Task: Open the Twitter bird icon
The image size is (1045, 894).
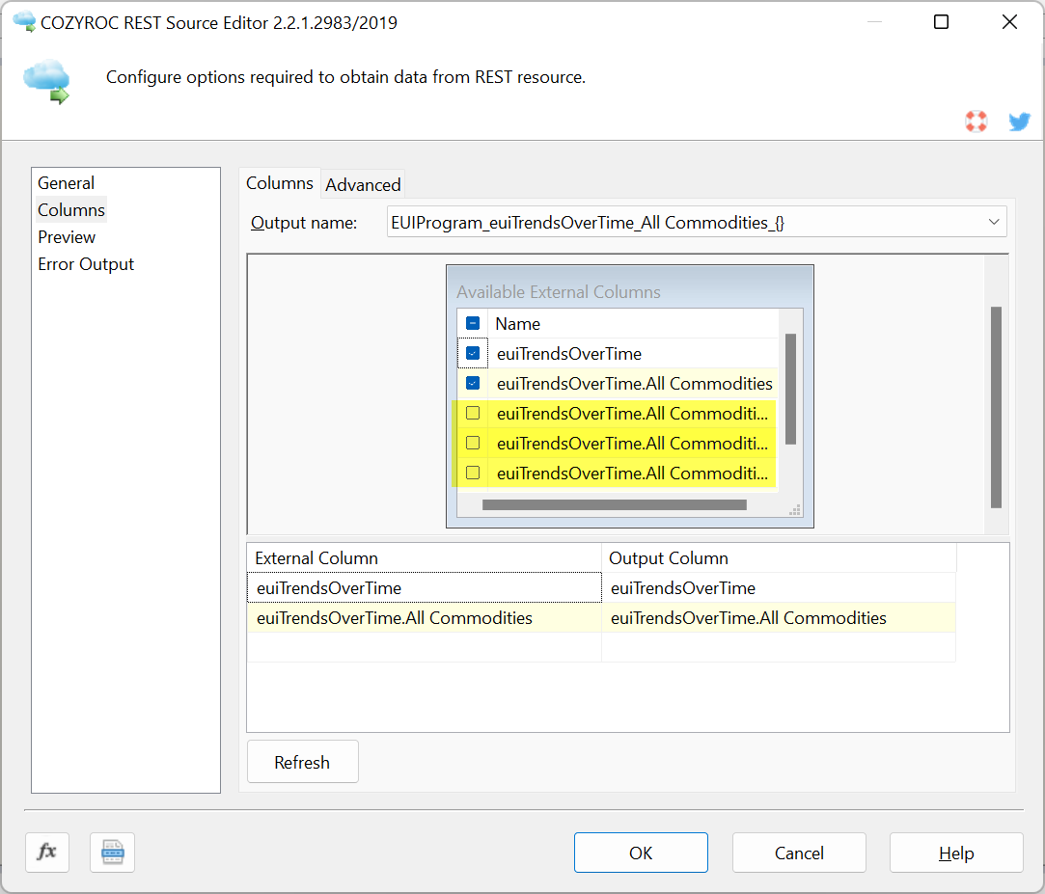Action: coord(1019,122)
